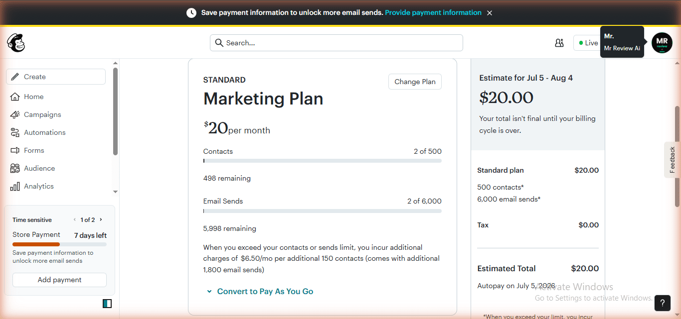
Task: Click the '2 of 6,000' sends count
Action: click(x=424, y=201)
